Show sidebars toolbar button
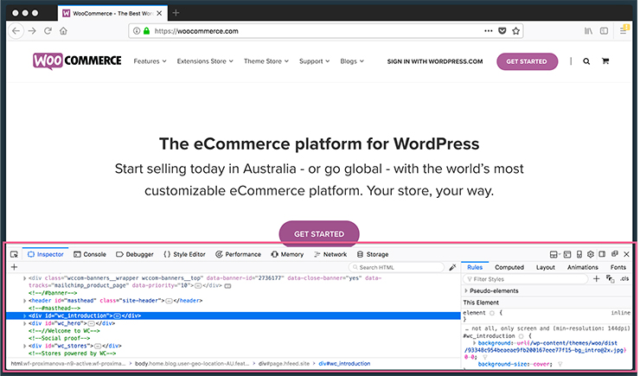Viewport: 640px width, 376px height. click(x=604, y=31)
